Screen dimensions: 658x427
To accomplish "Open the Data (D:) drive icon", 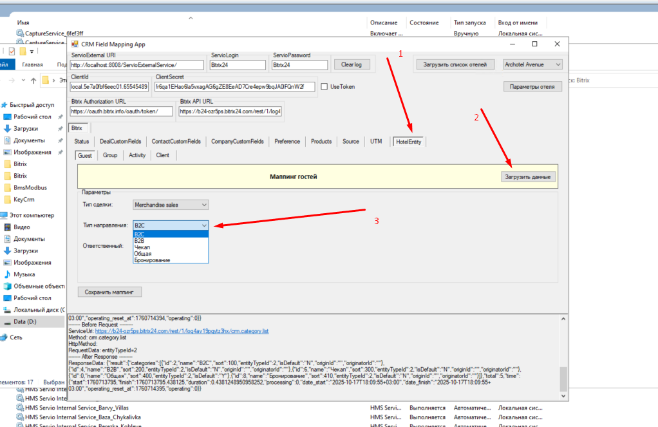I will 8,321.
